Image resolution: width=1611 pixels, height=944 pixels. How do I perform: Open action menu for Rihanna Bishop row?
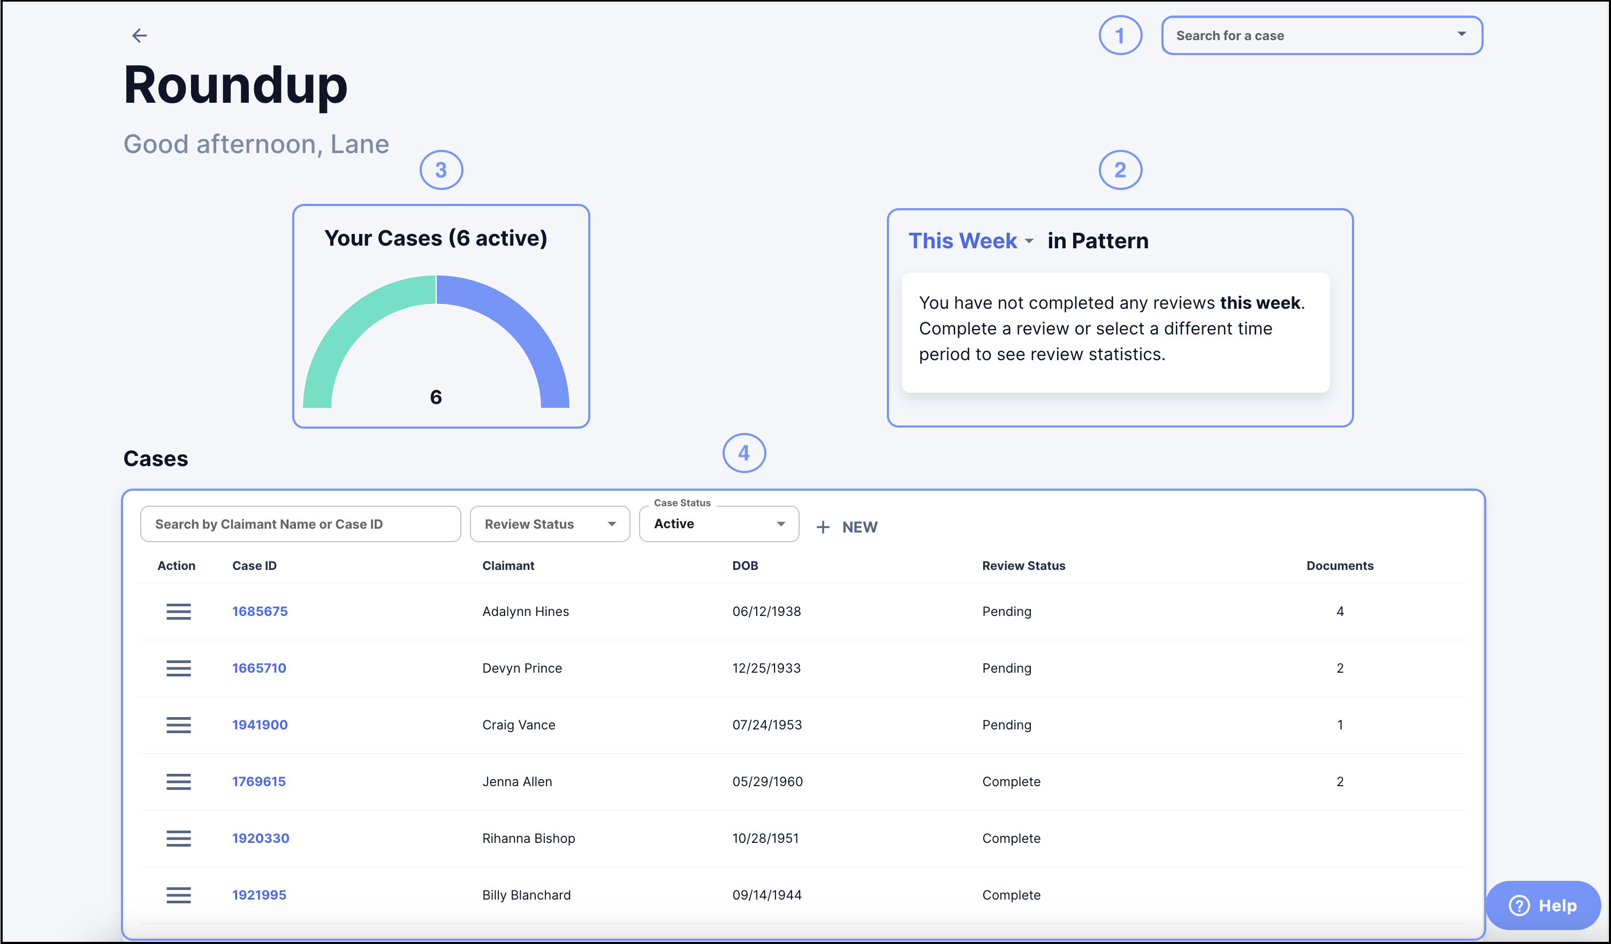tap(178, 838)
